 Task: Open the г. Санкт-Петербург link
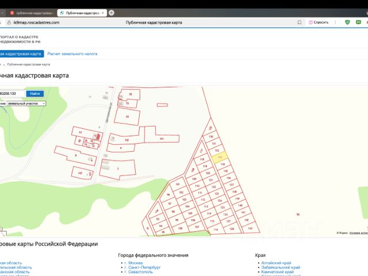click(x=143, y=267)
